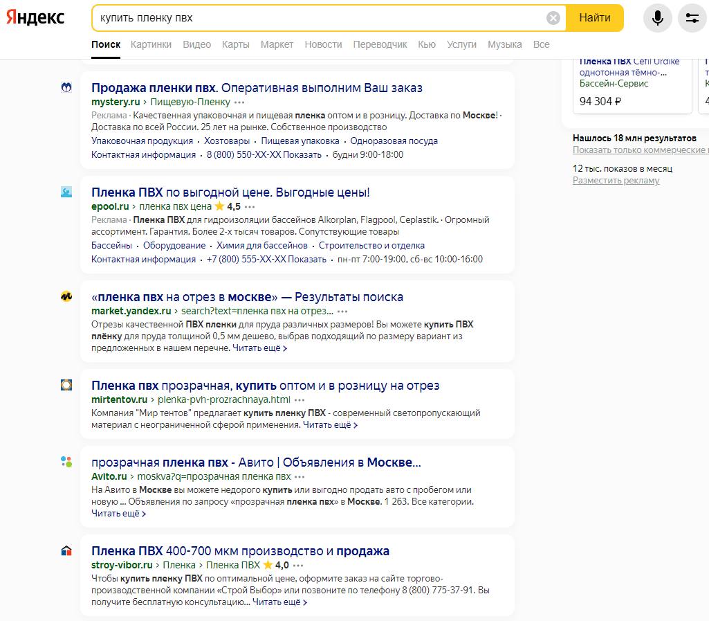Open the Маркет tab
This screenshot has width=709, height=621.
(x=277, y=44)
